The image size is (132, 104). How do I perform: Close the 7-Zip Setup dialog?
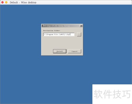pyautogui.click(x=81, y=26)
